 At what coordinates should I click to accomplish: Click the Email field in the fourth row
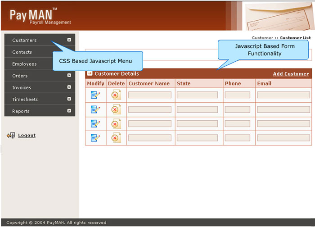283,138
